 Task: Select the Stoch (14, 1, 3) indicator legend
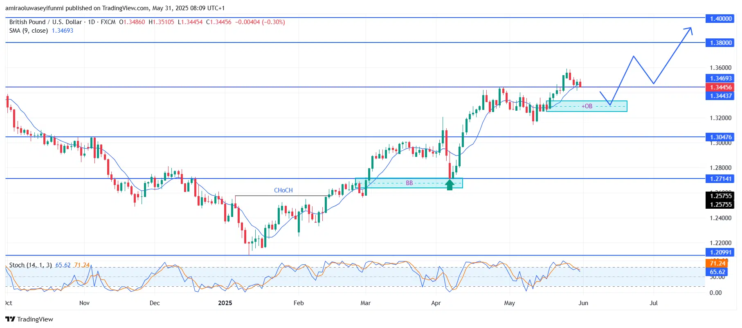pyautogui.click(x=49, y=265)
